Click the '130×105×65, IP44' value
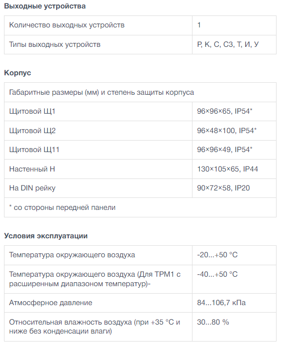The height and width of the screenshot is (347, 282). (x=227, y=169)
